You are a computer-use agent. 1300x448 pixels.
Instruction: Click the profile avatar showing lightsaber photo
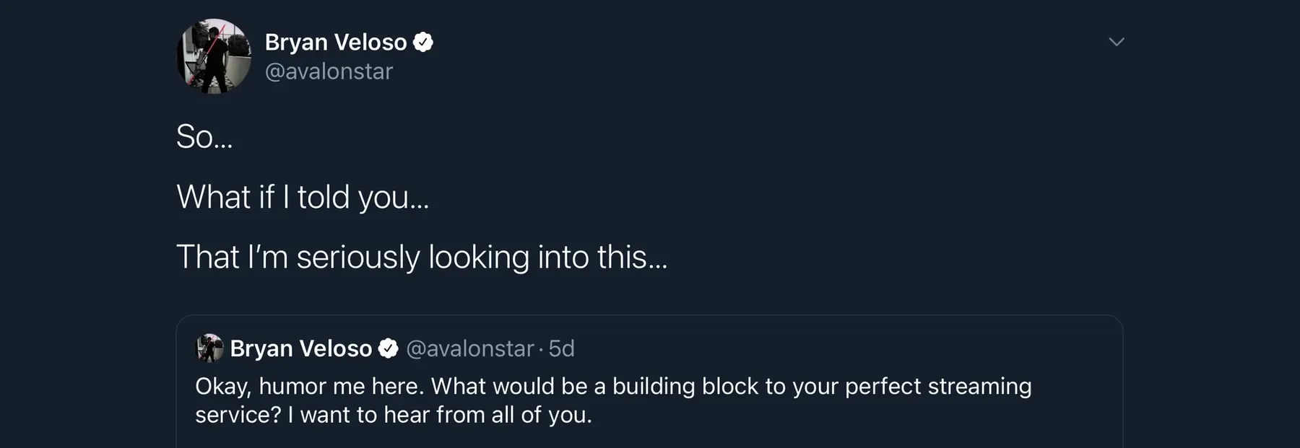point(214,56)
